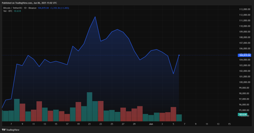
Task: Click the 29 date label on time axis
Action: (x=134, y=124)
